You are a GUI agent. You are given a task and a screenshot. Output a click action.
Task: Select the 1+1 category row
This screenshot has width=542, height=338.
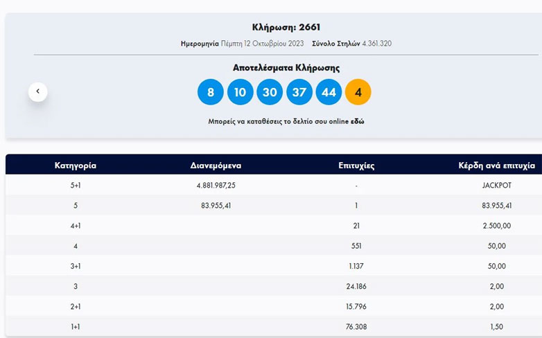(75, 326)
